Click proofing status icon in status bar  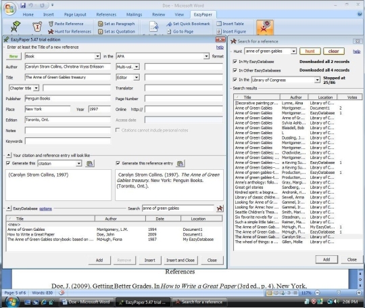click(62, 292)
